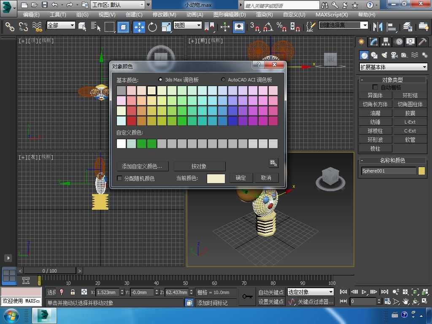Toggle Window/Crossing selection mode
This screenshot has width=432, height=324.
[123, 27]
